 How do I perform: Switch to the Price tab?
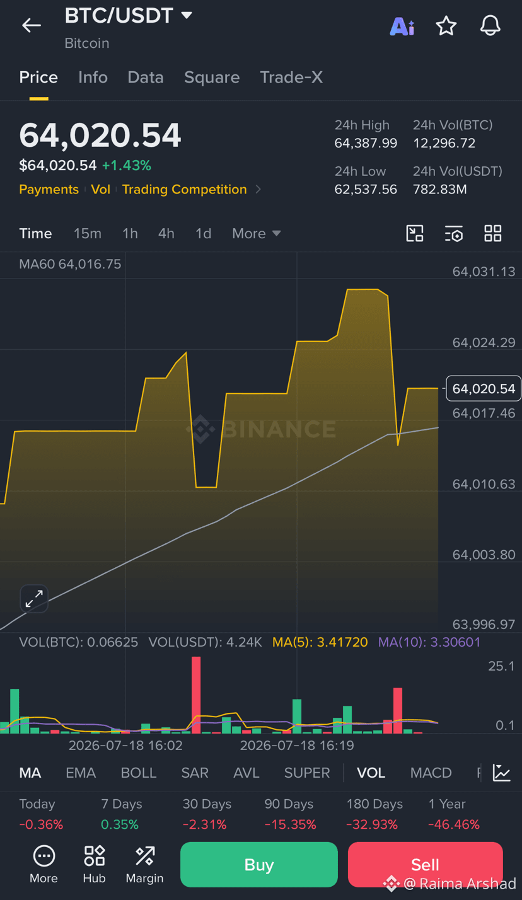pos(38,78)
